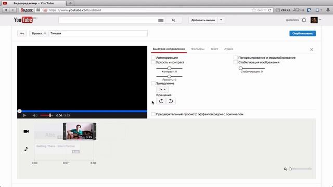
Task: Click the video progress bar
Action: [x=82, y=111]
